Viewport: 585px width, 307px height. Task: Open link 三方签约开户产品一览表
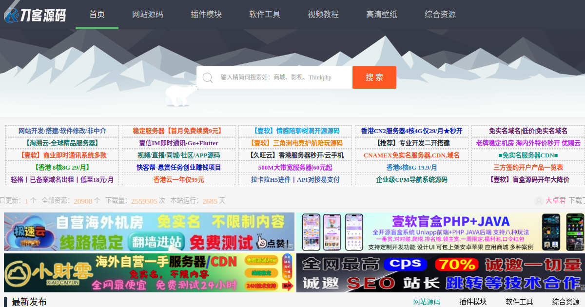[x=528, y=168]
